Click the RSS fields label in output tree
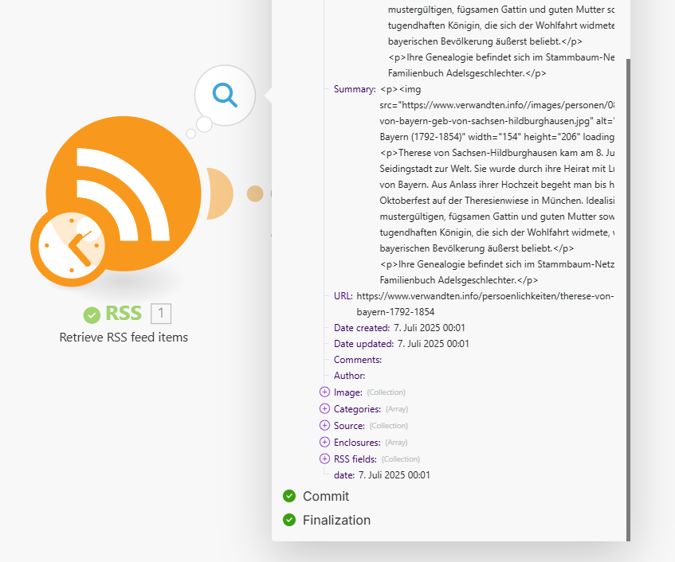Screen dimensions: 675x562 (355, 459)
